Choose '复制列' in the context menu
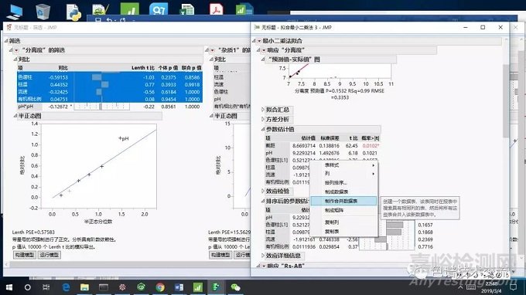The width and height of the screenshot is (526, 295). 343,222
